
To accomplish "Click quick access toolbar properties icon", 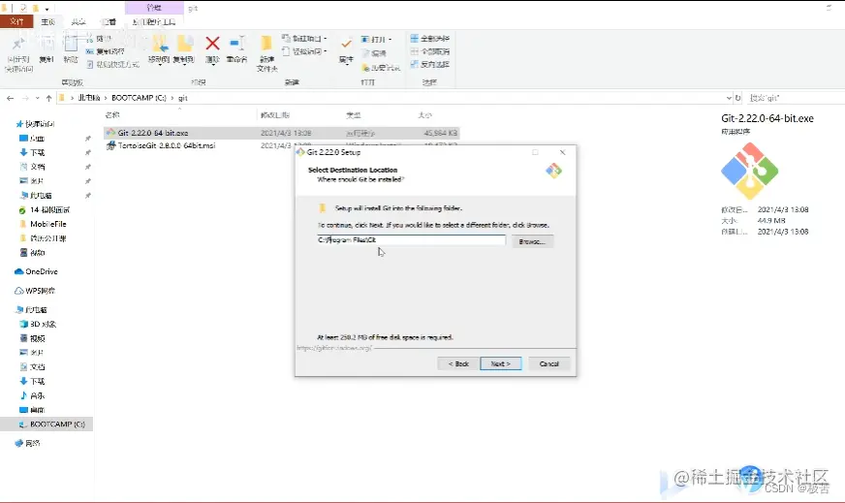I will pos(23,8).
